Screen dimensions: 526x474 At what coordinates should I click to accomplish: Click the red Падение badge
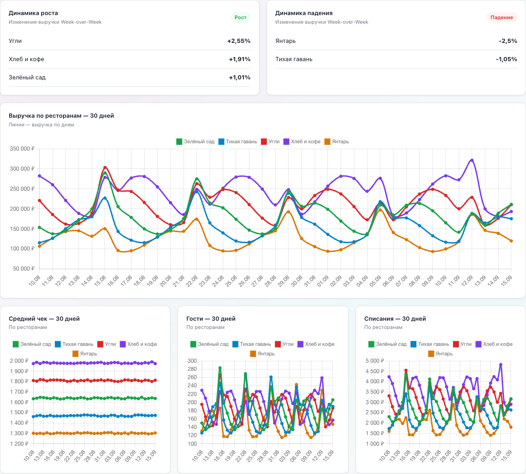(x=501, y=17)
